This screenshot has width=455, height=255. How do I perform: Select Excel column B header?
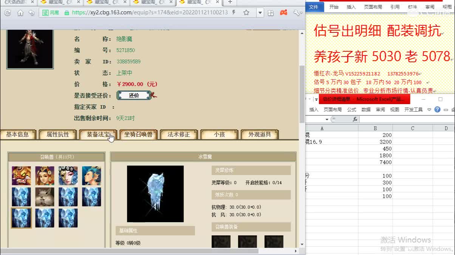tap(375, 128)
